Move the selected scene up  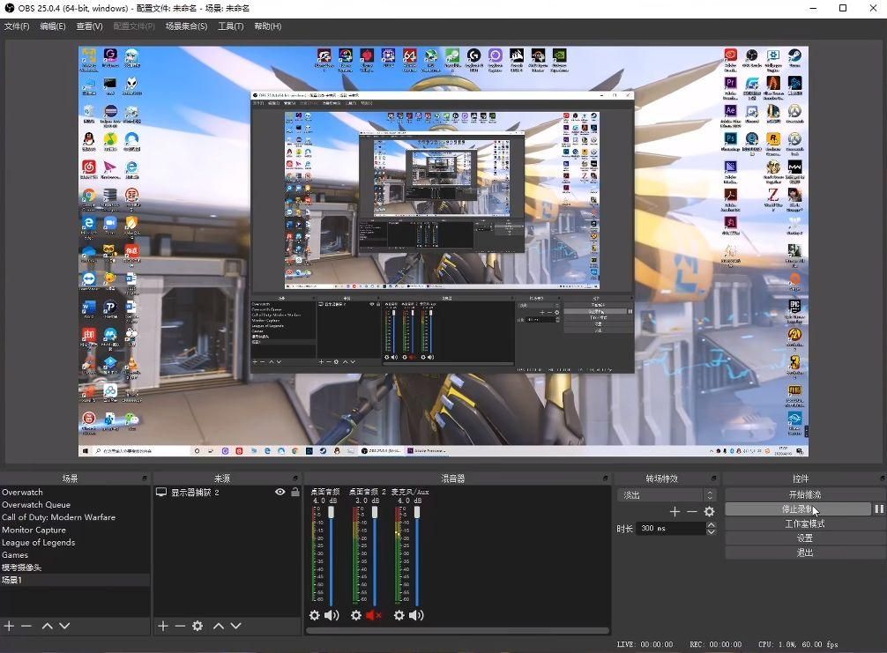[x=48, y=626]
